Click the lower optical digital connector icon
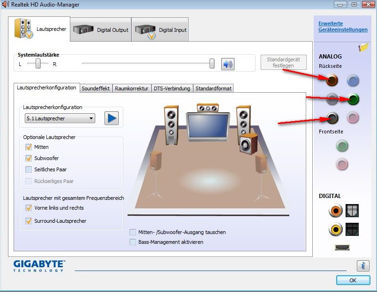377x293 pixels. click(352, 229)
